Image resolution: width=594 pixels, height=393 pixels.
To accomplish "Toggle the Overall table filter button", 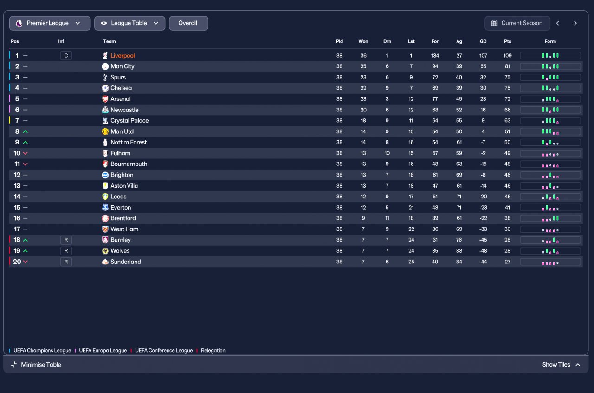I will point(188,23).
